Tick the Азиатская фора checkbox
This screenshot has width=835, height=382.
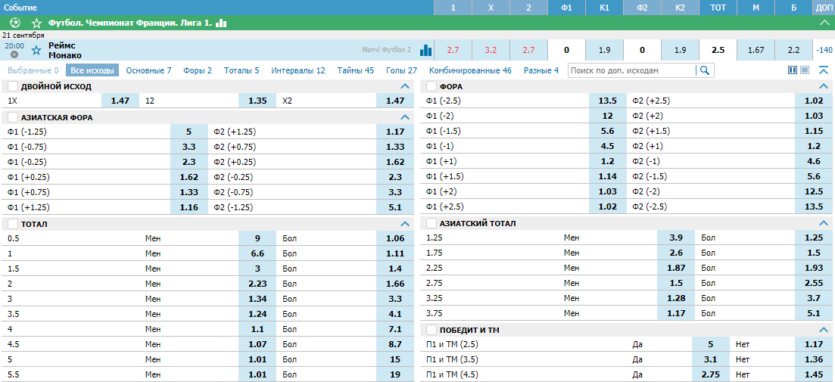(x=13, y=117)
